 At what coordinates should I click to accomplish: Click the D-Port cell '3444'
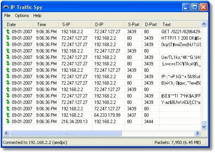[148, 122]
